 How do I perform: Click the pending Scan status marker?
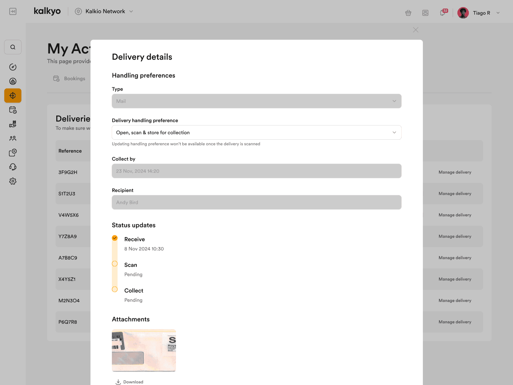tap(115, 264)
